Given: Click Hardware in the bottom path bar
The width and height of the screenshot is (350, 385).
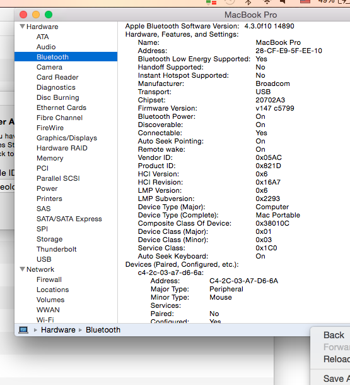Looking at the screenshot, I should pos(58,330).
